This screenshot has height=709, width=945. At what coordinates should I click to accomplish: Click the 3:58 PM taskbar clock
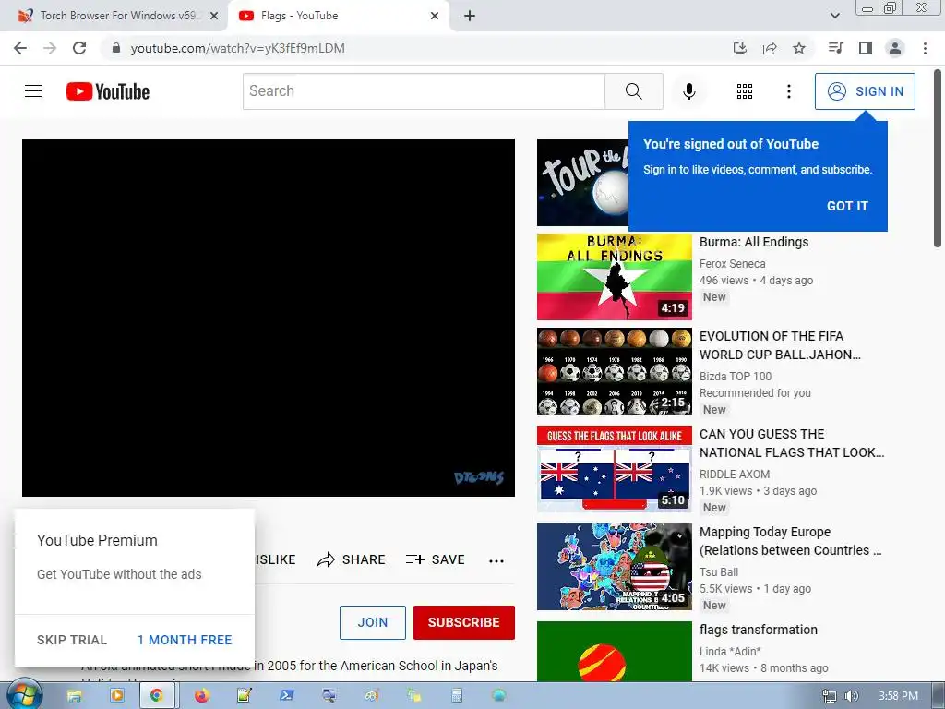898,696
